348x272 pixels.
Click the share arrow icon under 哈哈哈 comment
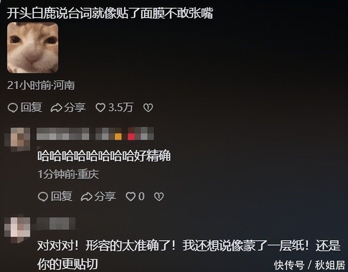(86, 197)
